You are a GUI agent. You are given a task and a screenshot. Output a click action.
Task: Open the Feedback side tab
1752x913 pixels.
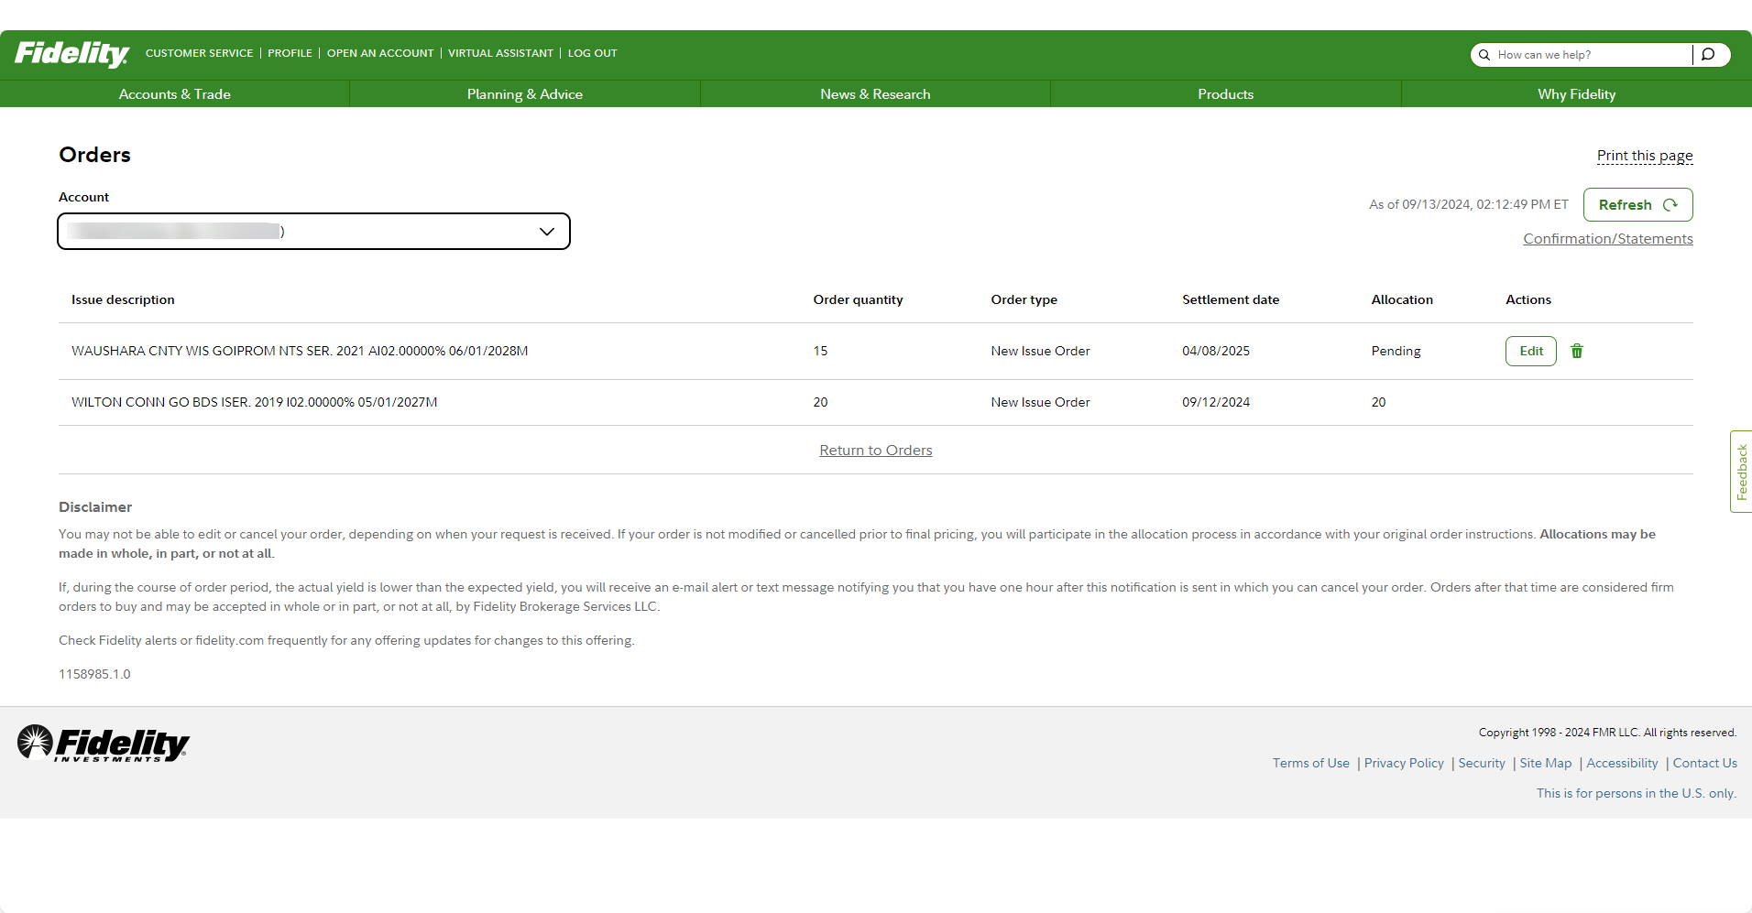(1741, 472)
